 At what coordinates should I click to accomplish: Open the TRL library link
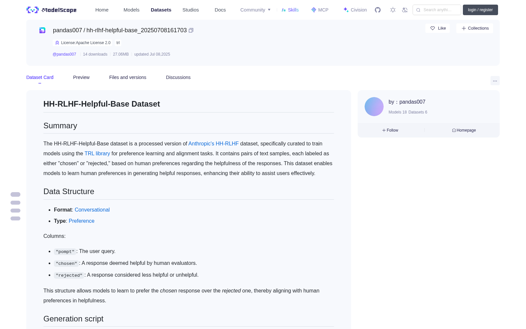pyautogui.click(x=97, y=153)
